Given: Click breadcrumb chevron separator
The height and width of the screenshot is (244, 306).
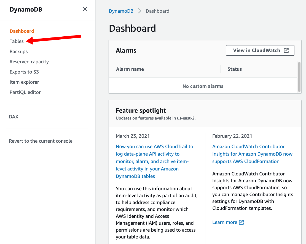Looking at the screenshot, I should [139, 11].
